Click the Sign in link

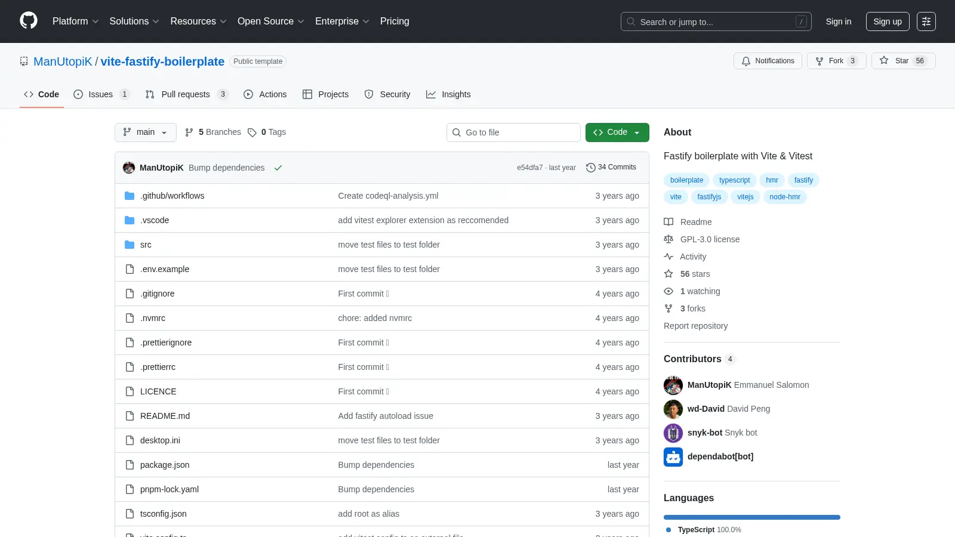(839, 21)
